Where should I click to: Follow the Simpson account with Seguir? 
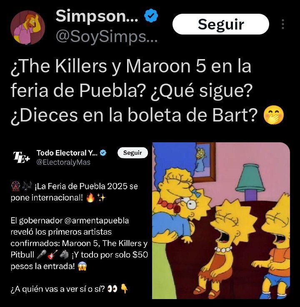[x=220, y=24]
